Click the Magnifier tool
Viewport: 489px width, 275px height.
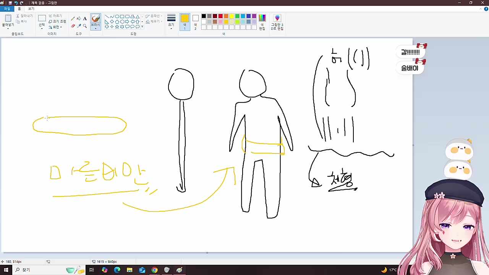[85, 26]
